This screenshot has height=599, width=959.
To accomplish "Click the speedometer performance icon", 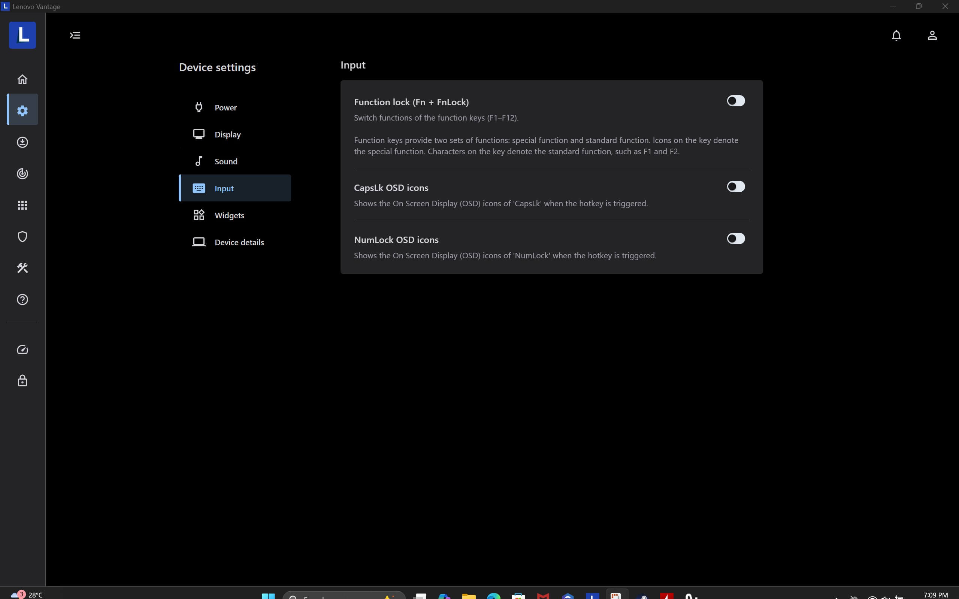I will click(22, 349).
